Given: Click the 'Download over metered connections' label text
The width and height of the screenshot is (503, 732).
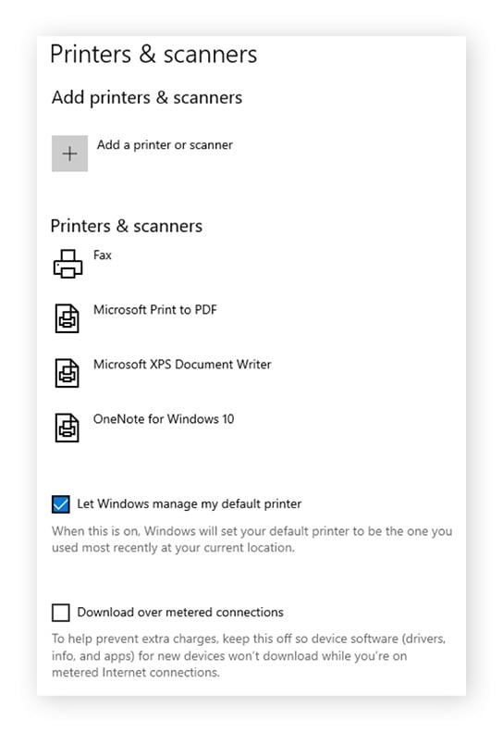Looking at the screenshot, I should coord(180,613).
